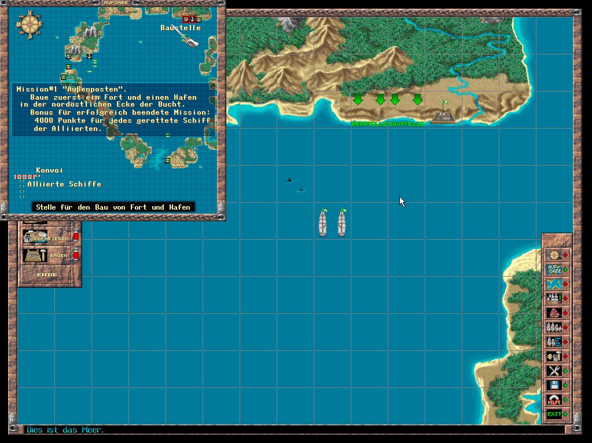
Task: Click the ship information icon
Action: pyautogui.click(x=554, y=298)
